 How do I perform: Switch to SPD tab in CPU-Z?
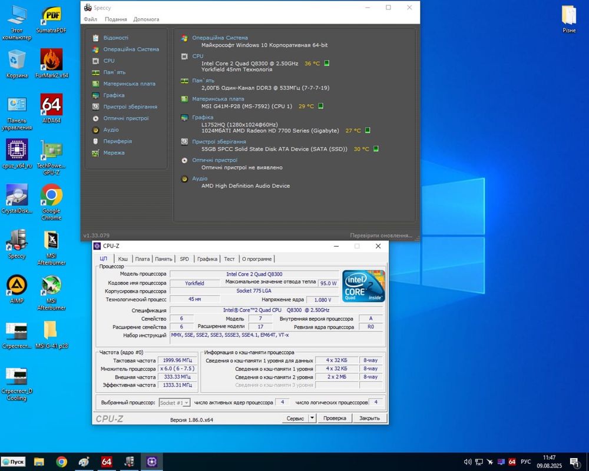(184, 259)
